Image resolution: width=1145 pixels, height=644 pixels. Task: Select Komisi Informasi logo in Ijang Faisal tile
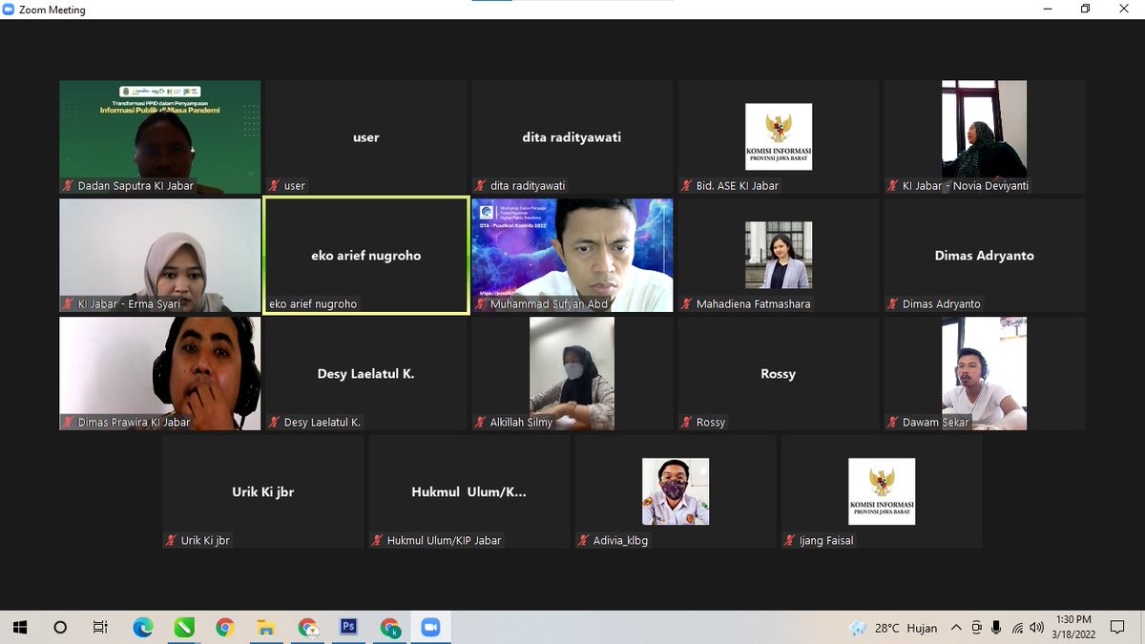[x=882, y=492]
